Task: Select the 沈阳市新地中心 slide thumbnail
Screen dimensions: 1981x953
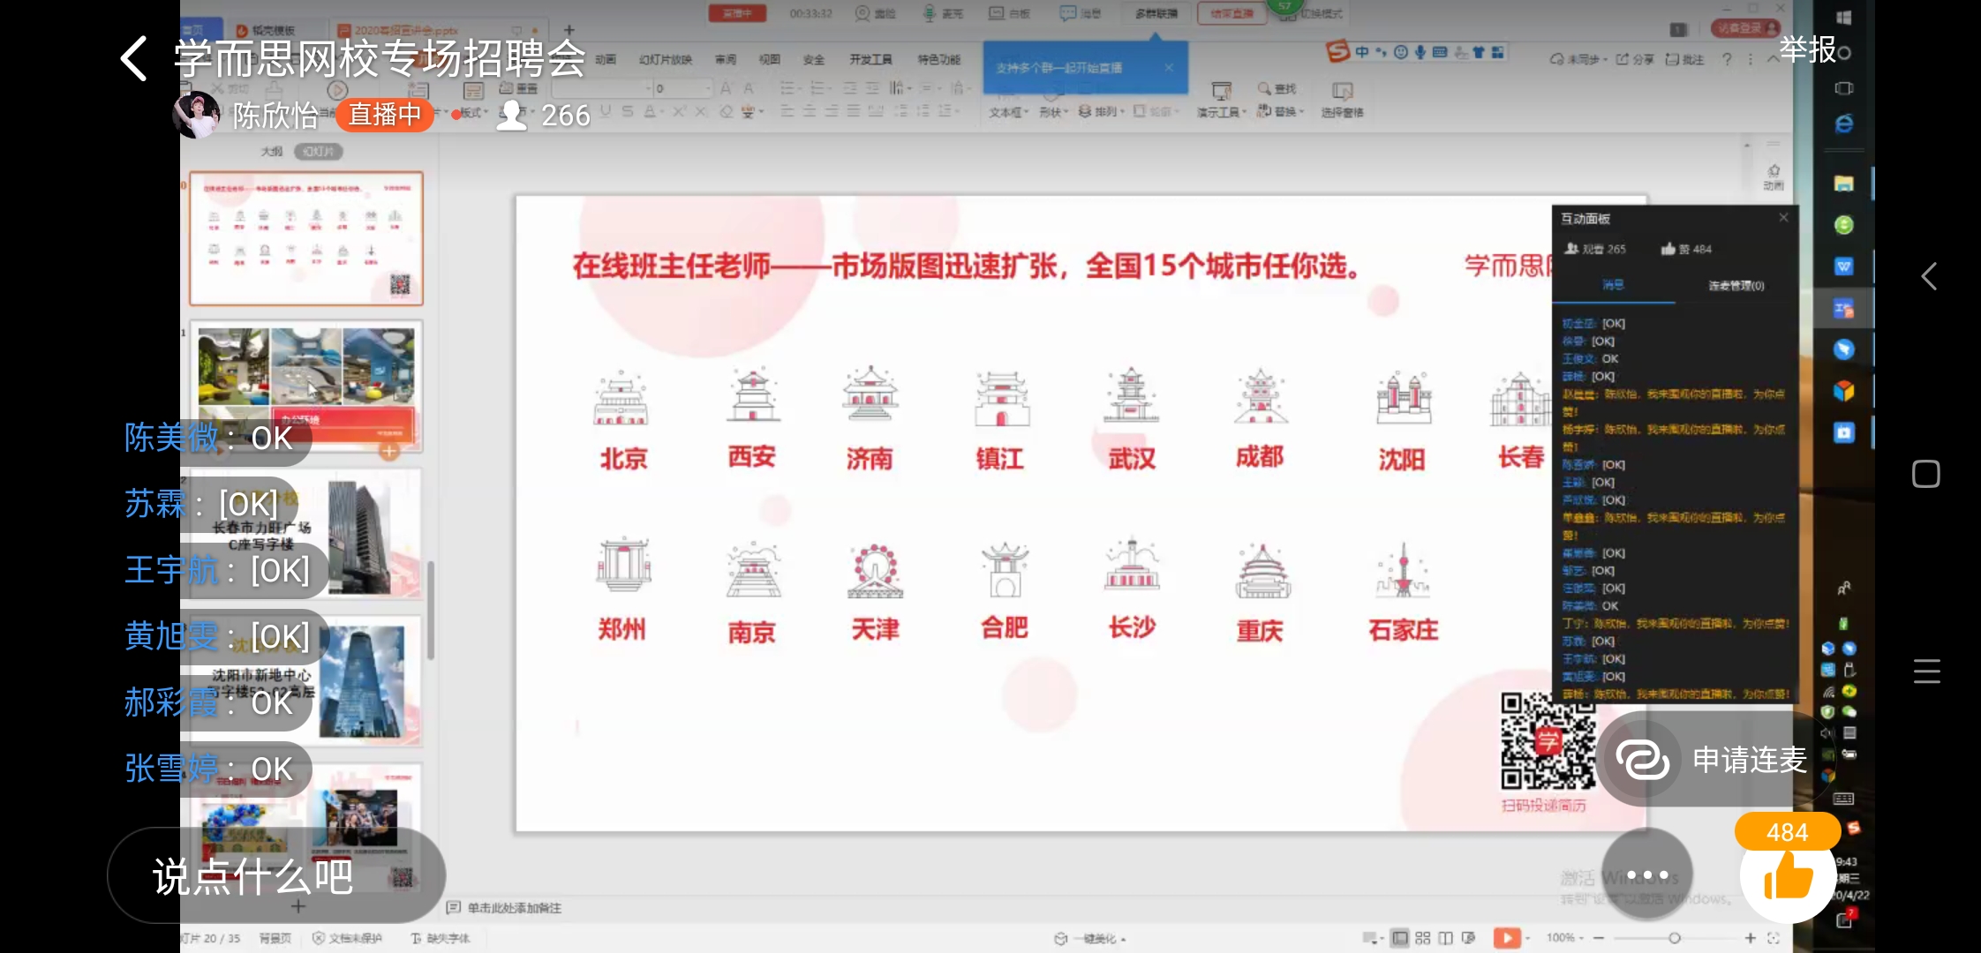Action: [305, 679]
